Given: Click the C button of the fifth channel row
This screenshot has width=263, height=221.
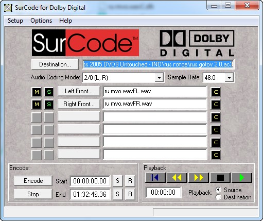Looking at the screenshot, I should point(216,142).
